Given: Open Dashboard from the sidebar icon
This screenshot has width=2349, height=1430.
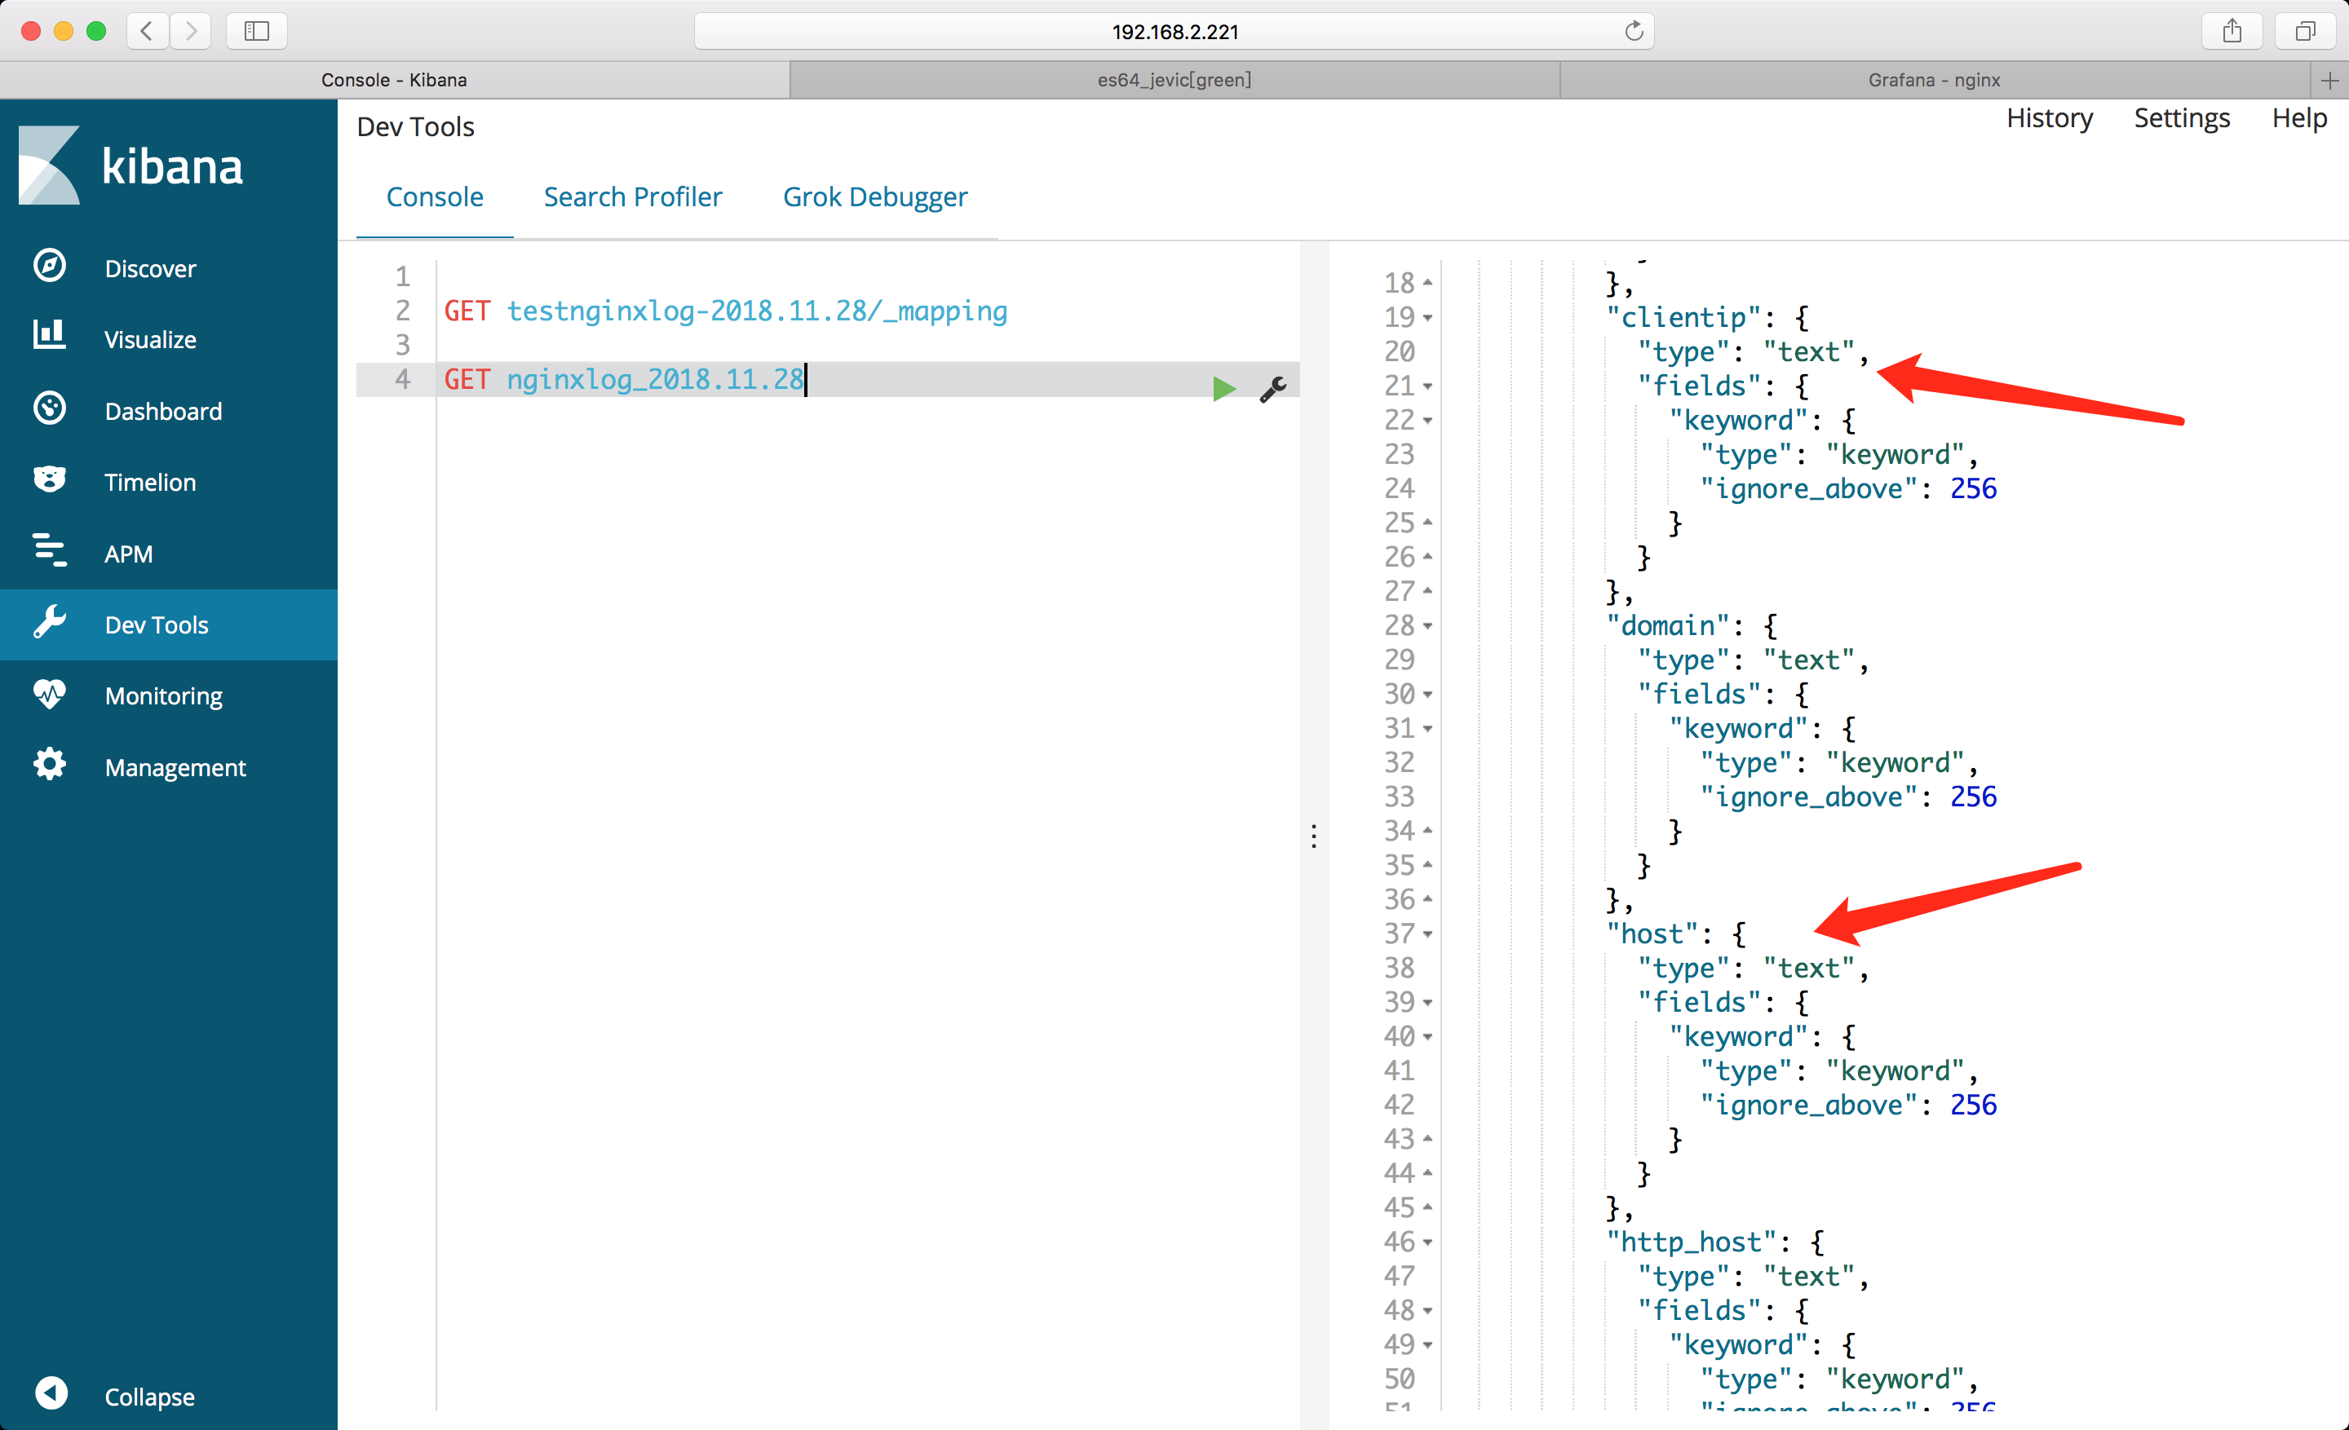Looking at the screenshot, I should (50, 409).
